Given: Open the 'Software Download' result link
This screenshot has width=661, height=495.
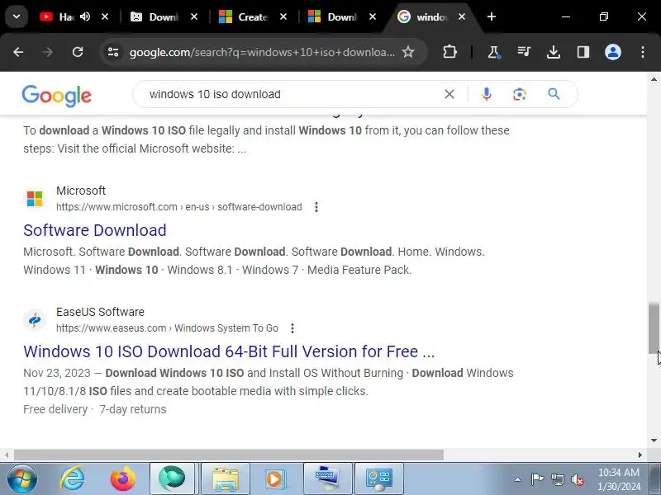Looking at the screenshot, I should tap(95, 230).
